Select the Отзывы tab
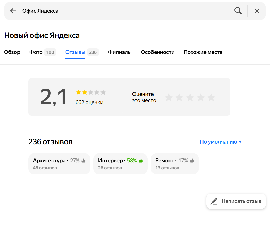Screen dimensions: 270x239 (75, 52)
